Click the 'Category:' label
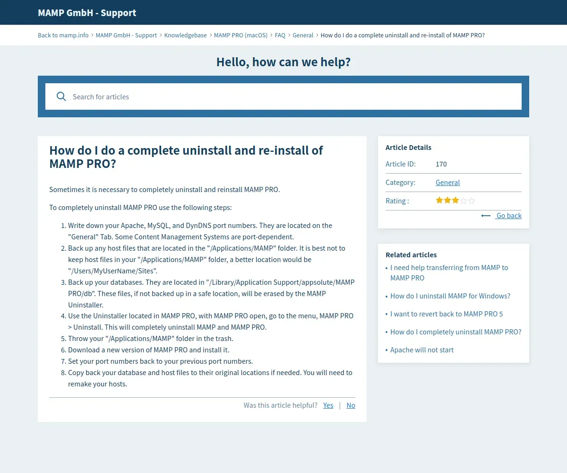The image size is (567, 473). [x=400, y=183]
